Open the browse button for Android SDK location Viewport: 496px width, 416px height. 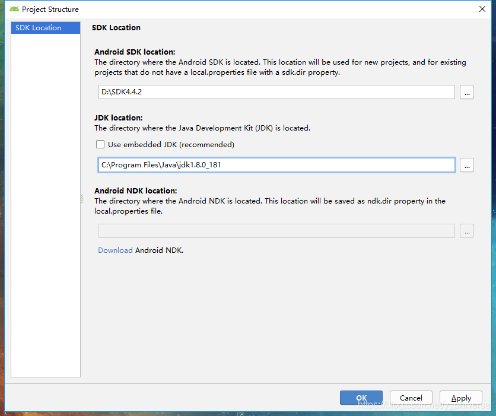tap(467, 93)
